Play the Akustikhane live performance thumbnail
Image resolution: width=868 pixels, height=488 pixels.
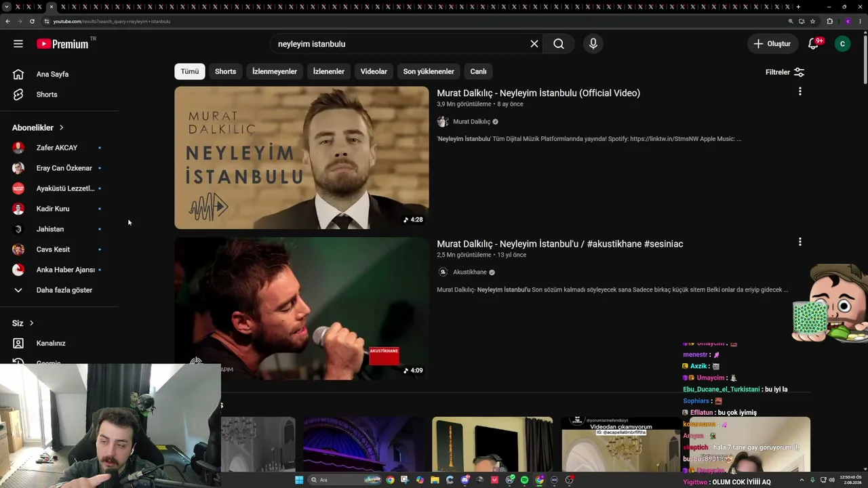coord(302,308)
